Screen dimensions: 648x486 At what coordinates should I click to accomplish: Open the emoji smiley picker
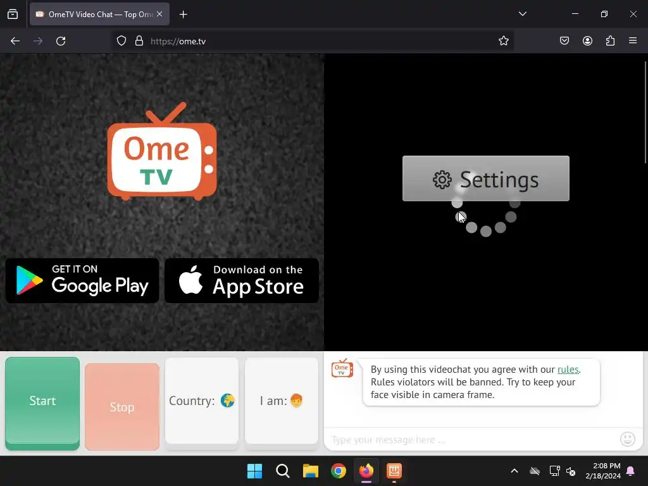pyautogui.click(x=628, y=439)
